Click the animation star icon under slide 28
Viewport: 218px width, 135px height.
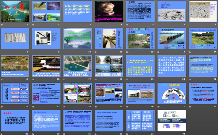click(190, 107)
